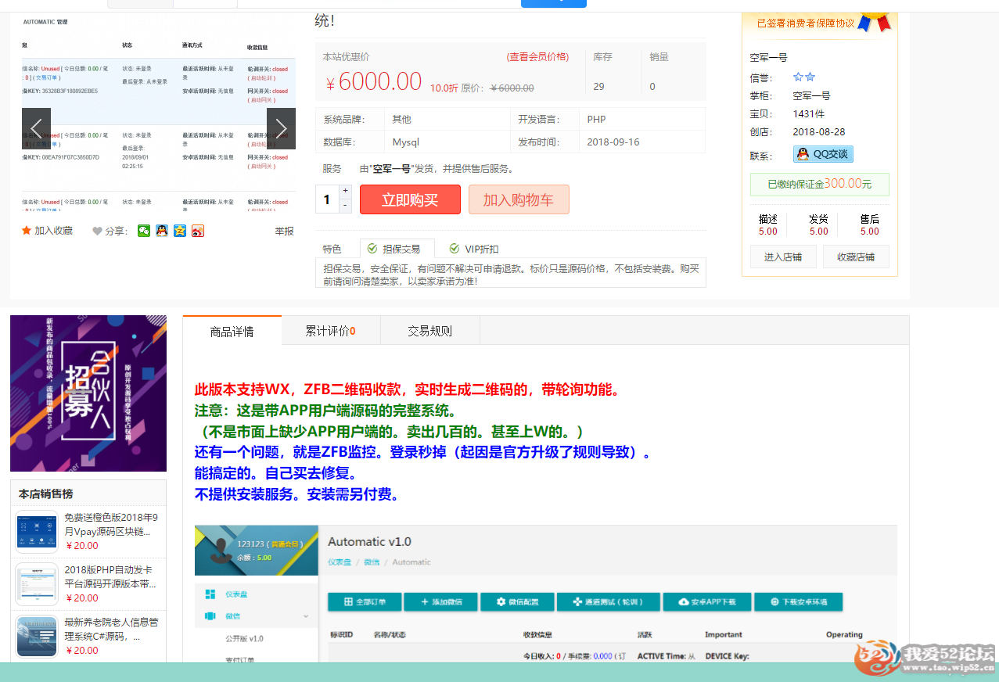Viewport: 999px width, 682px height.
Task: Share the product to Qzone star icon
Action: (180, 231)
